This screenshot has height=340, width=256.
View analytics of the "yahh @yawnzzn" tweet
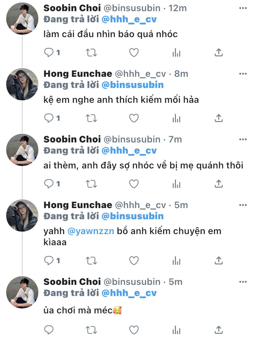(176, 261)
